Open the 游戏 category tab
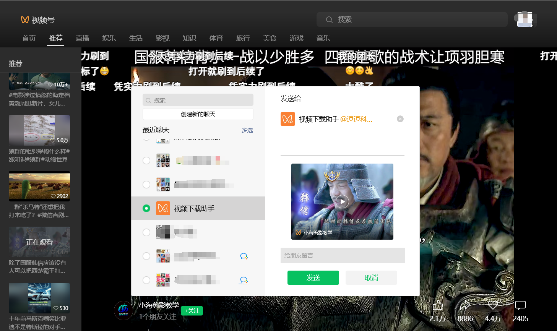The height and width of the screenshot is (331, 557). click(x=297, y=38)
